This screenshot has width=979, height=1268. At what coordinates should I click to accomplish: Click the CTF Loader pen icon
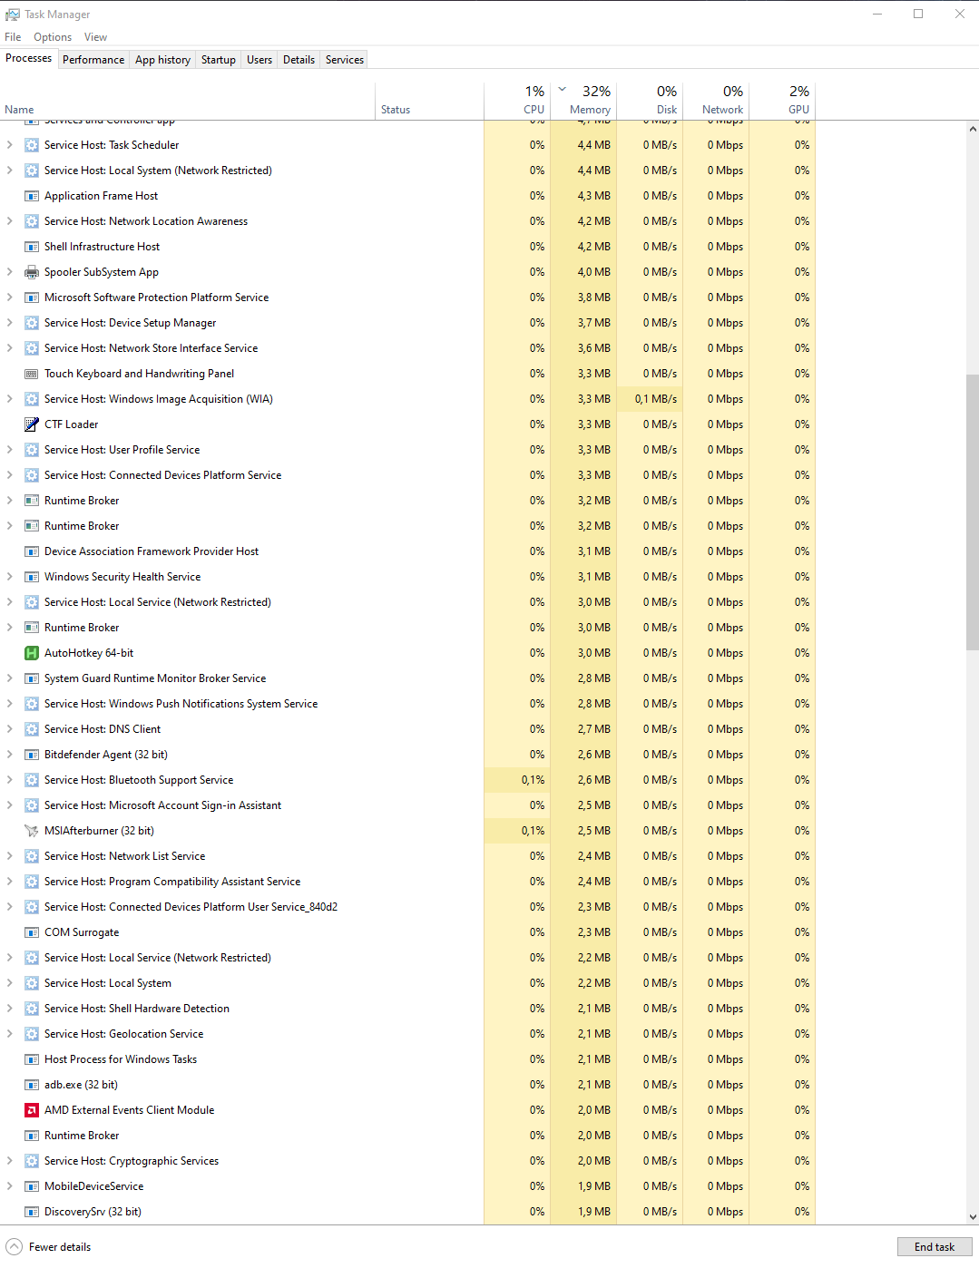click(32, 424)
